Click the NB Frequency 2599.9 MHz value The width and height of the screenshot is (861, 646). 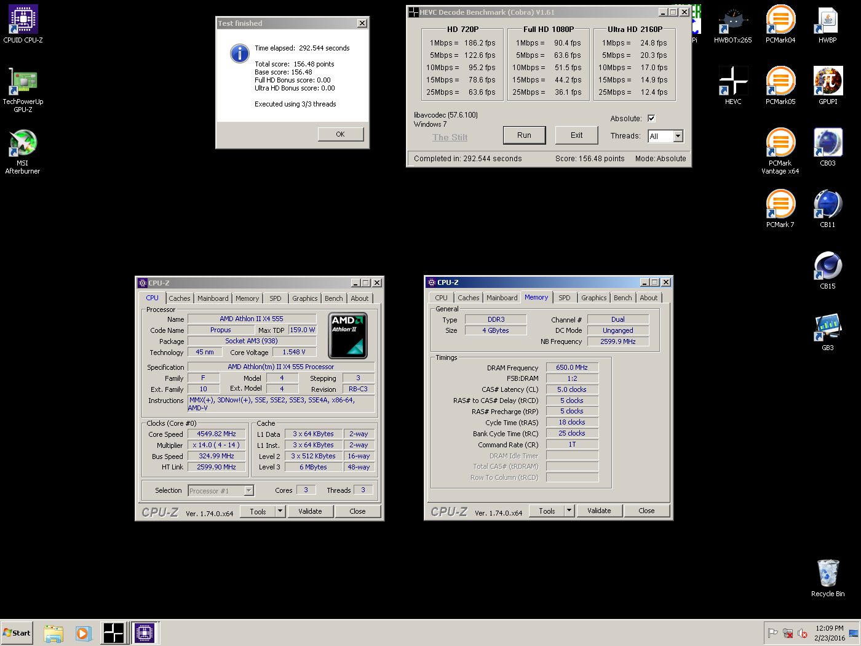(x=618, y=341)
